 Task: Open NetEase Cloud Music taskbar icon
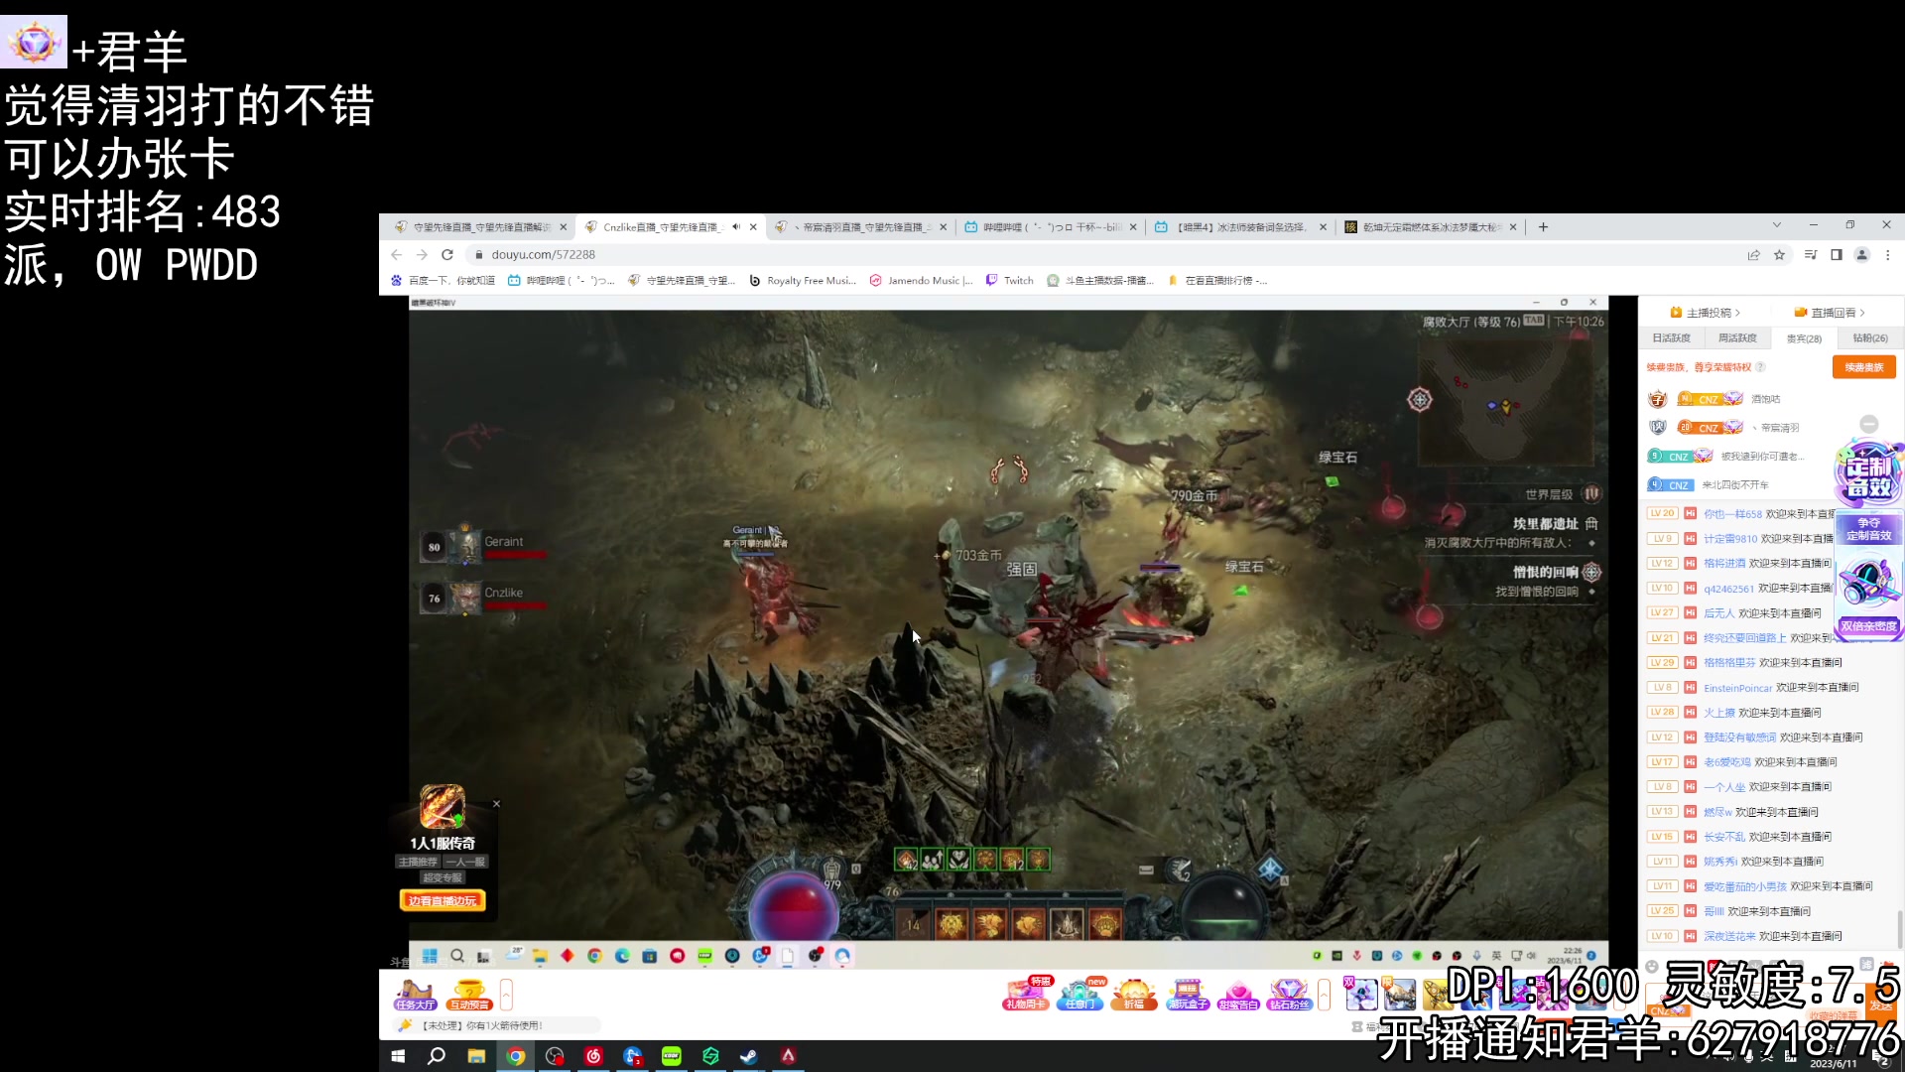[x=593, y=1056]
